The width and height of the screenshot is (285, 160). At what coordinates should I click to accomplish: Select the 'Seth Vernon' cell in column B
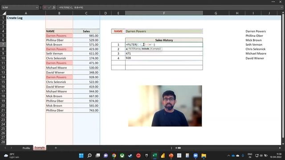[59, 53]
